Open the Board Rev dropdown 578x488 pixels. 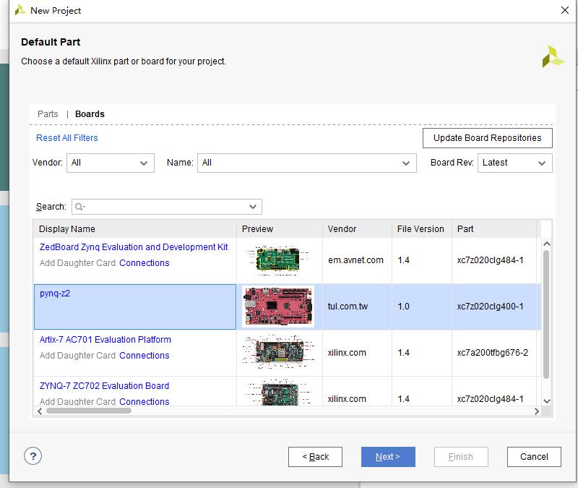(514, 163)
